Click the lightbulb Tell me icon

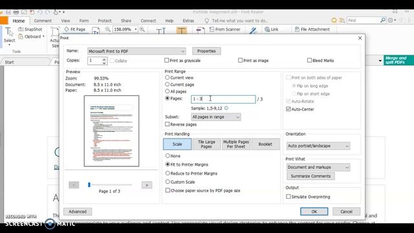pos(207,21)
